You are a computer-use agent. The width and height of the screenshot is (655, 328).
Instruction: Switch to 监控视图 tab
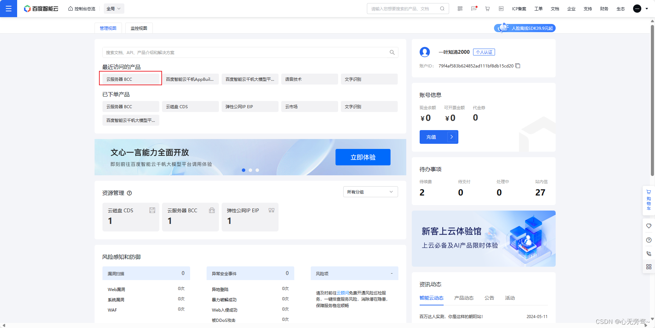point(139,28)
